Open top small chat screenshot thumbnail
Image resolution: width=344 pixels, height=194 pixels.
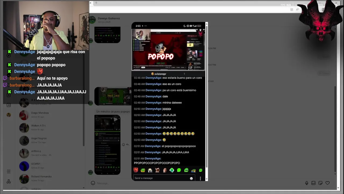click(x=107, y=35)
